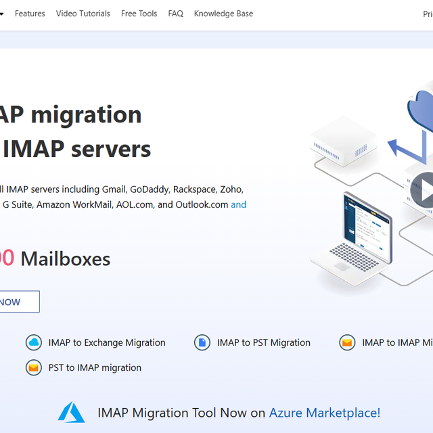Open the Video Tutorials page
The width and height of the screenshot is (433, 433).
point(83,14)
